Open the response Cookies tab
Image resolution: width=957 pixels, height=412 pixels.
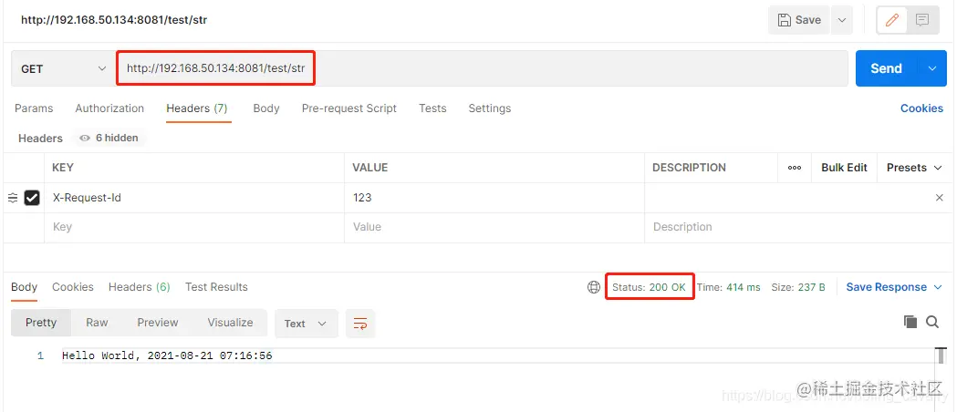pos(73,287)
